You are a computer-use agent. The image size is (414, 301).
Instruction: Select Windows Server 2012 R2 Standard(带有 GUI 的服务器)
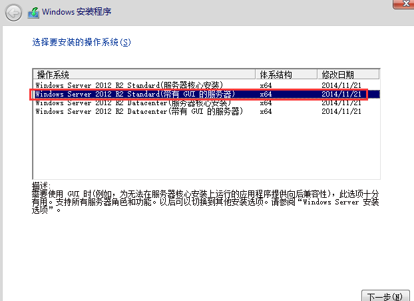click(206, 94)
